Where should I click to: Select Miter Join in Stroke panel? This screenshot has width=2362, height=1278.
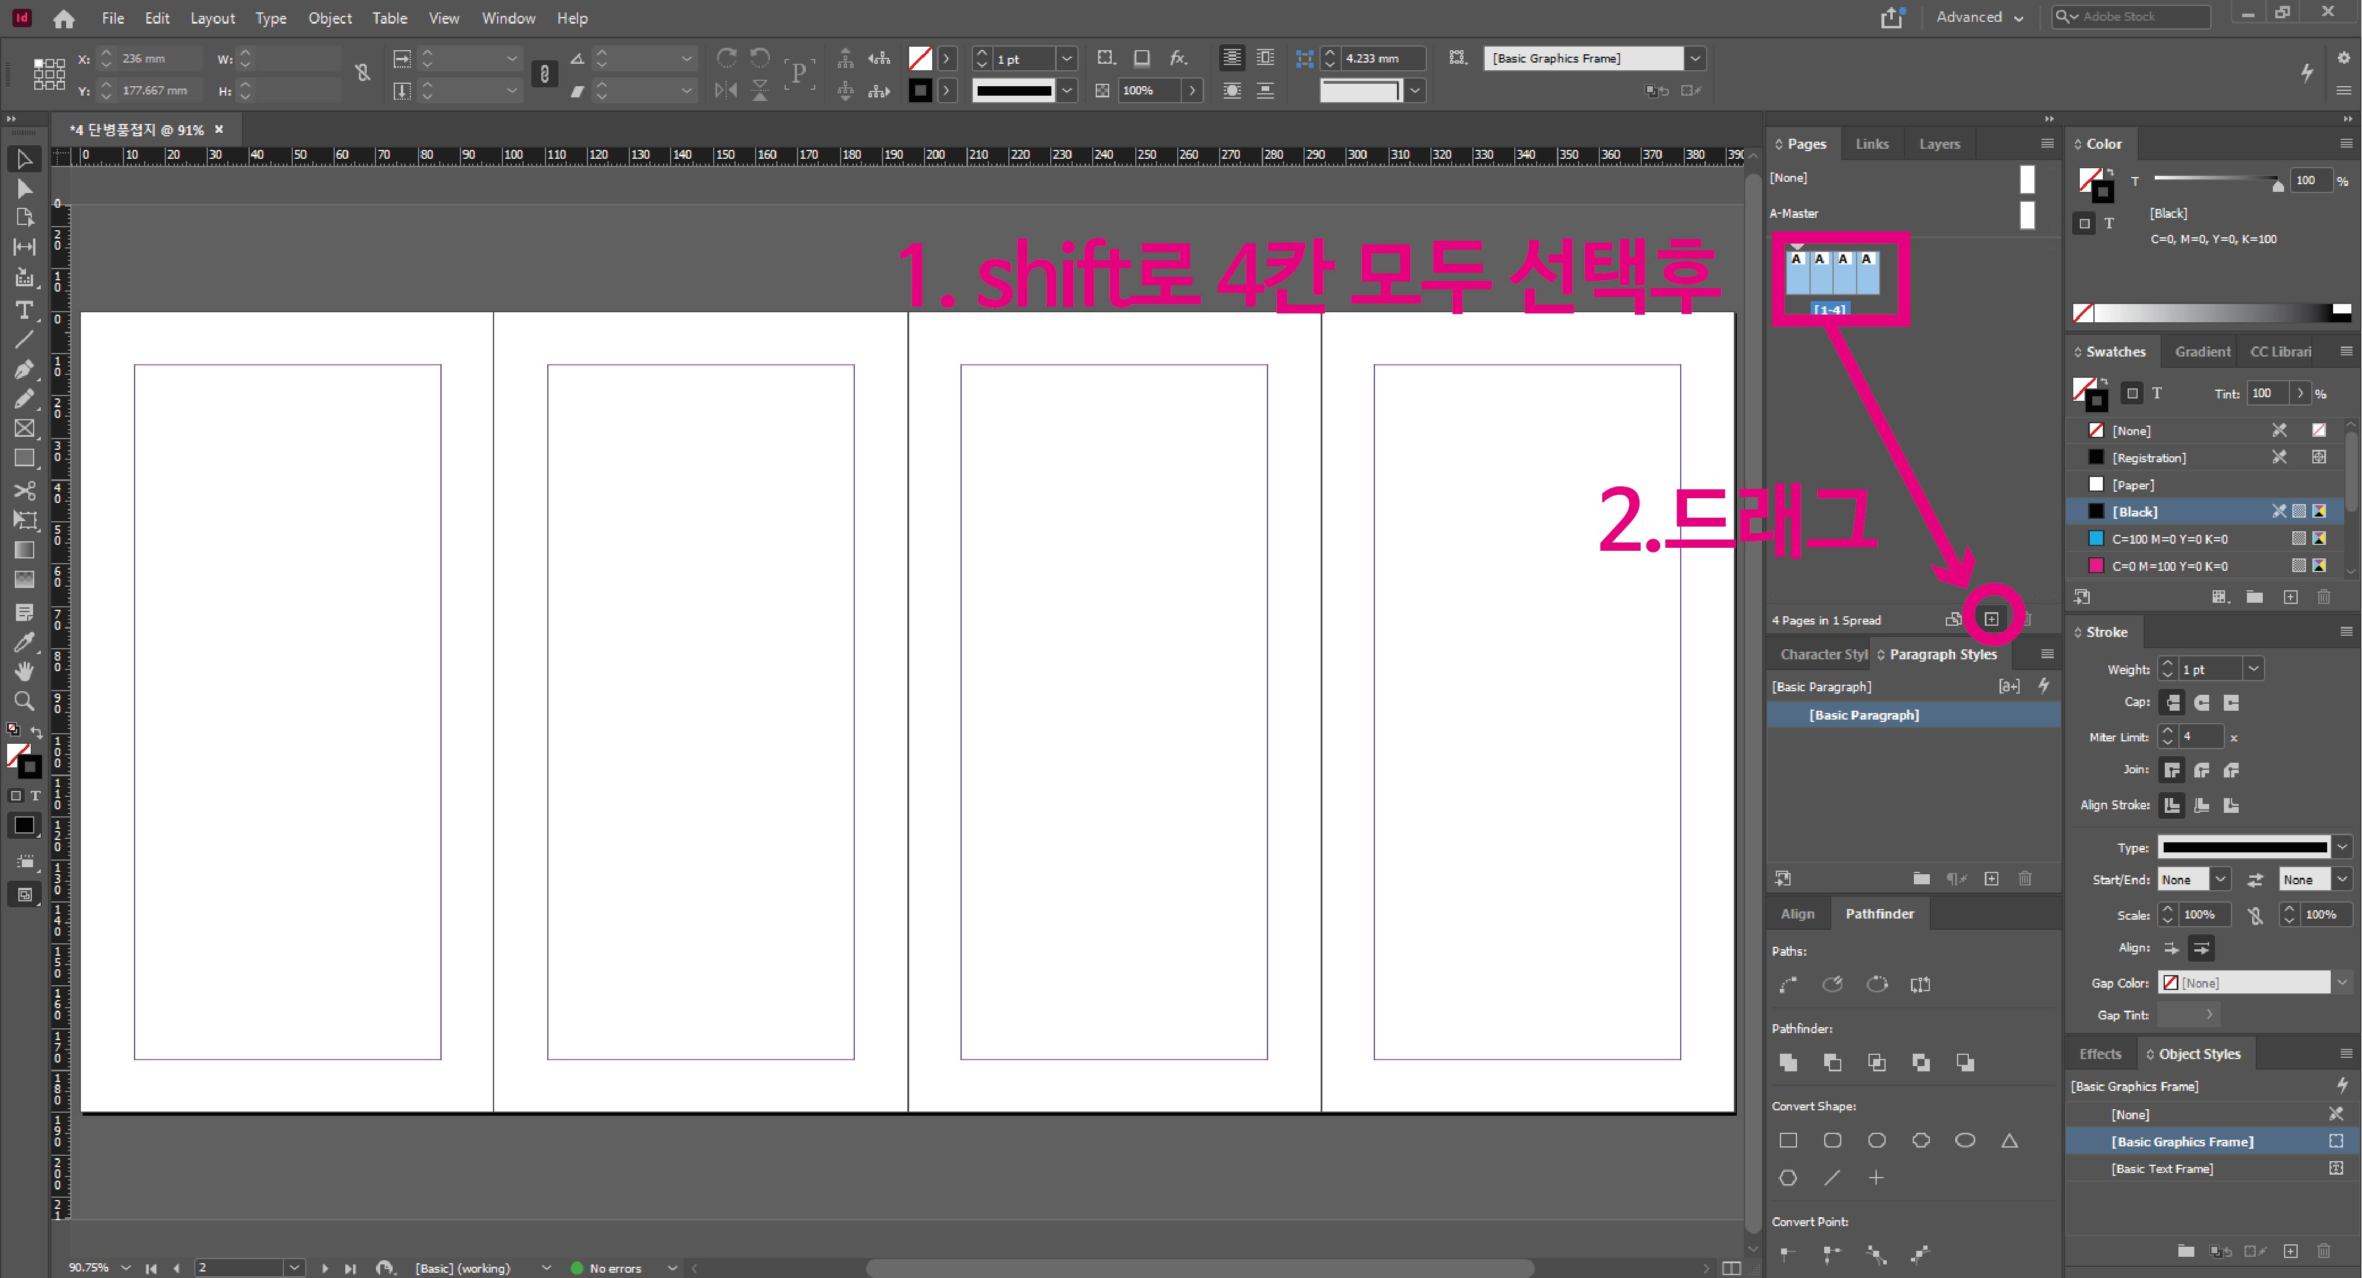(2172, 769)
